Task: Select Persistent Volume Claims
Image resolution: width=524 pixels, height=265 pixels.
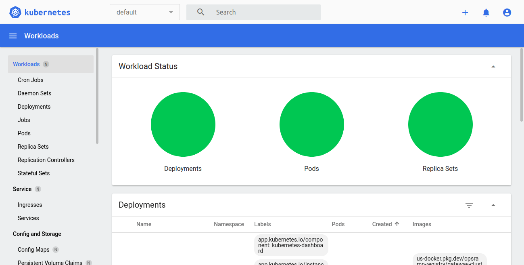Action: (49, 262)
